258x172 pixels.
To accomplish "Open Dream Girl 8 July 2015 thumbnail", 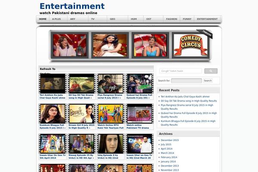I will point(82,114).
